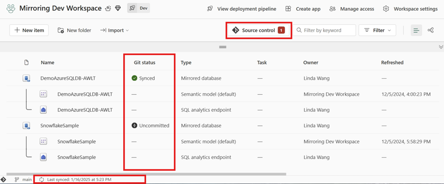Click the green Synced status icon
This screenshot has height=184, width=444.
[135, 78]
